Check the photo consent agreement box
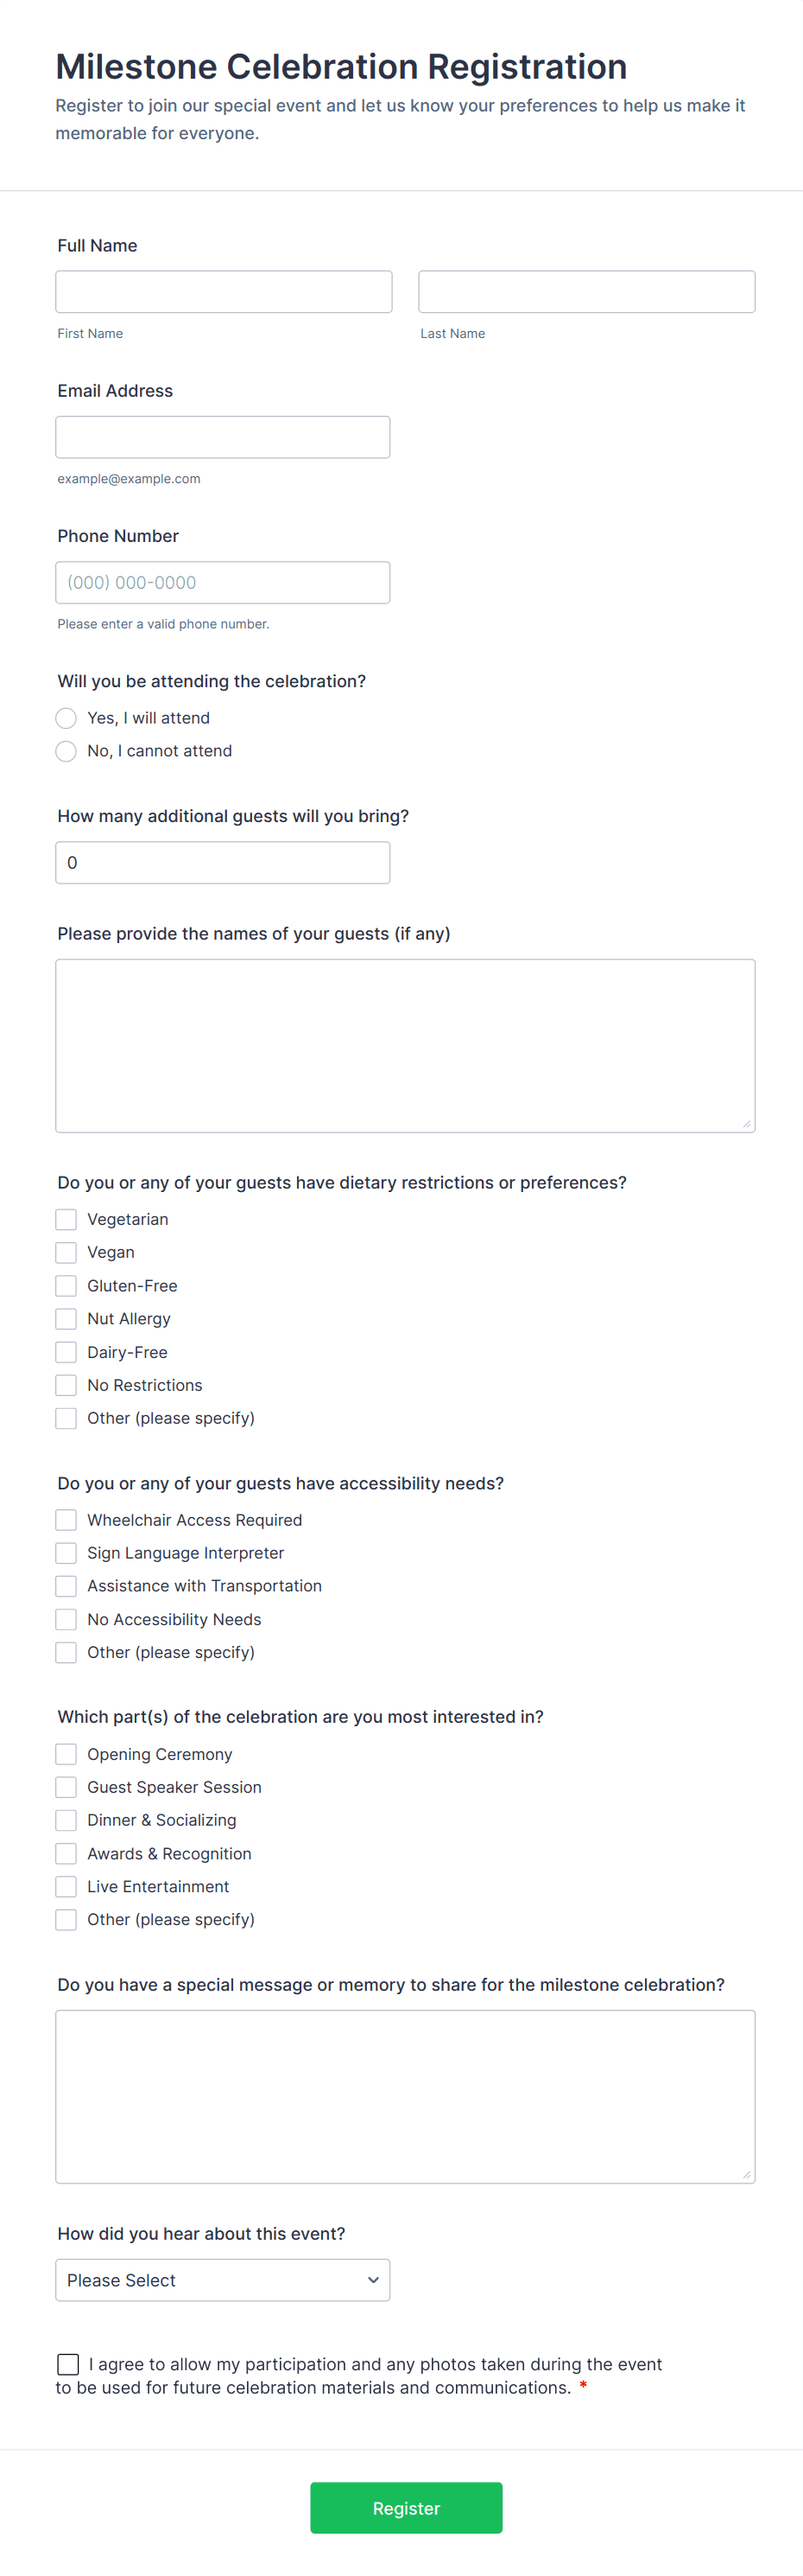This screenshot has width=803, height=2576. [x=68, y=2363]
